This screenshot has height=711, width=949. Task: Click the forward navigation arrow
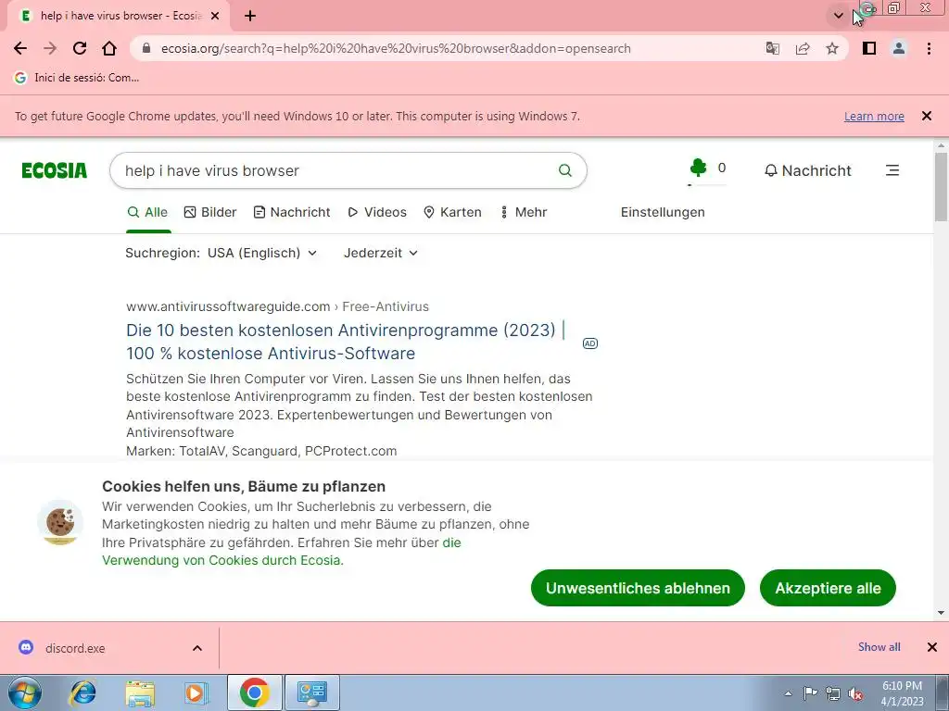pos(50,48)
